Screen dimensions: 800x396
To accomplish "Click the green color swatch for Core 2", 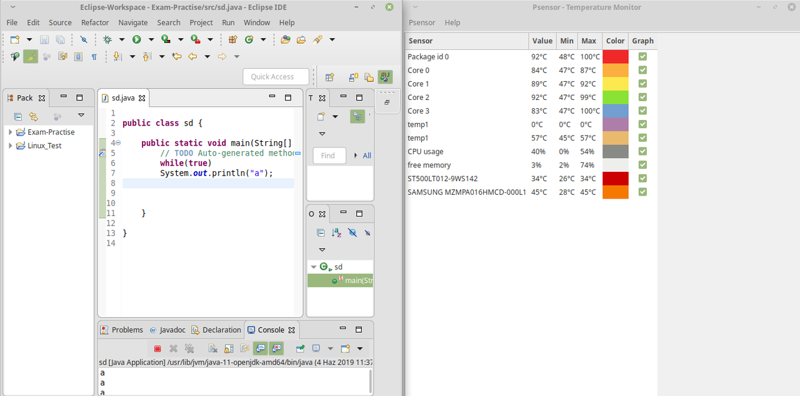I will pyautogui.click(x=615, y=97).
